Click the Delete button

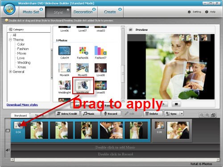pyautogui.click(x=153, y=114)
